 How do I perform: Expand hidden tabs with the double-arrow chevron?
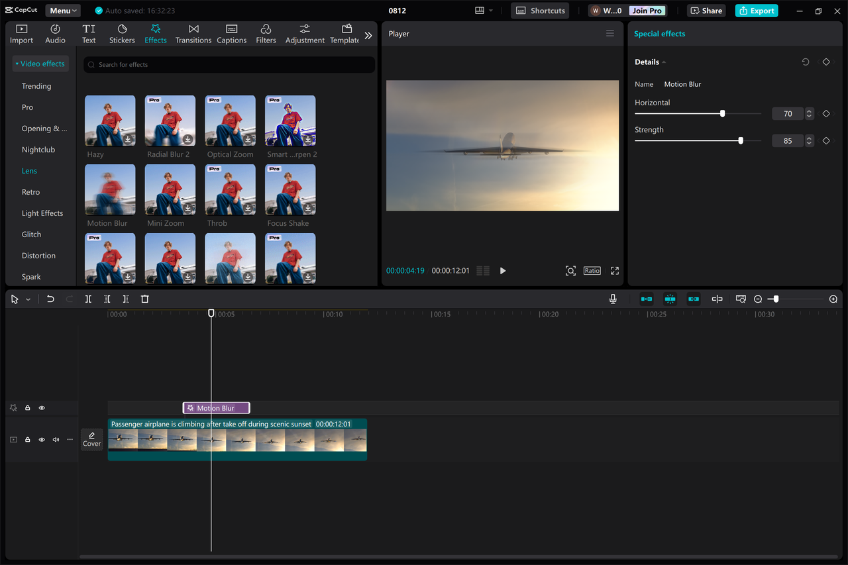(x=368, y=36)
